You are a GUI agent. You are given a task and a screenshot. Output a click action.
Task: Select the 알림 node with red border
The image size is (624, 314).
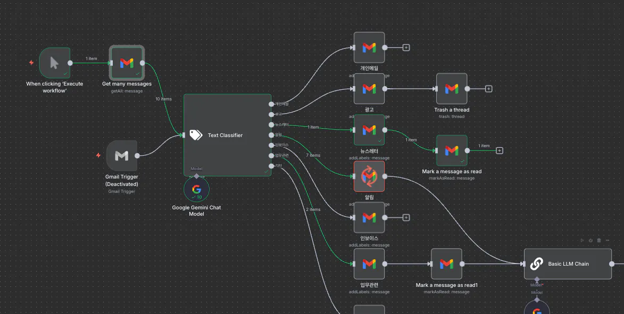369,176
